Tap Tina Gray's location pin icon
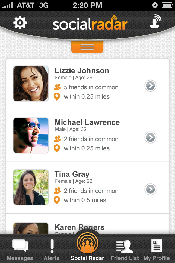Screen dimensions: 175x263 tap(57, 200)
